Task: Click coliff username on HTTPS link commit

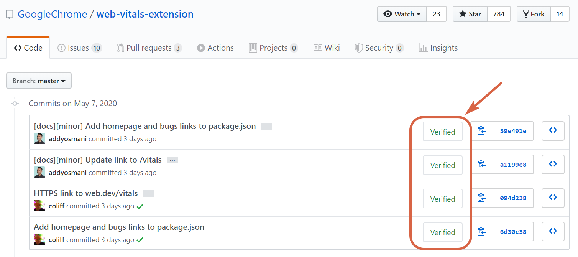Action: point(57,206)
